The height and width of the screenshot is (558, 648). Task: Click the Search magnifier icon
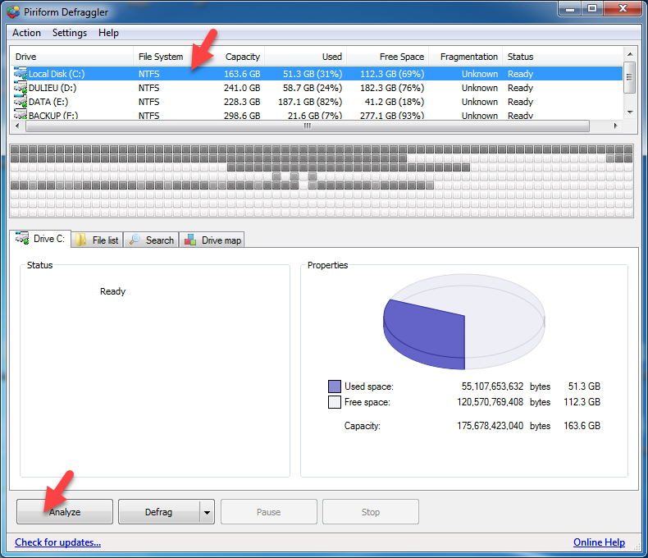(x=134, y=240)
